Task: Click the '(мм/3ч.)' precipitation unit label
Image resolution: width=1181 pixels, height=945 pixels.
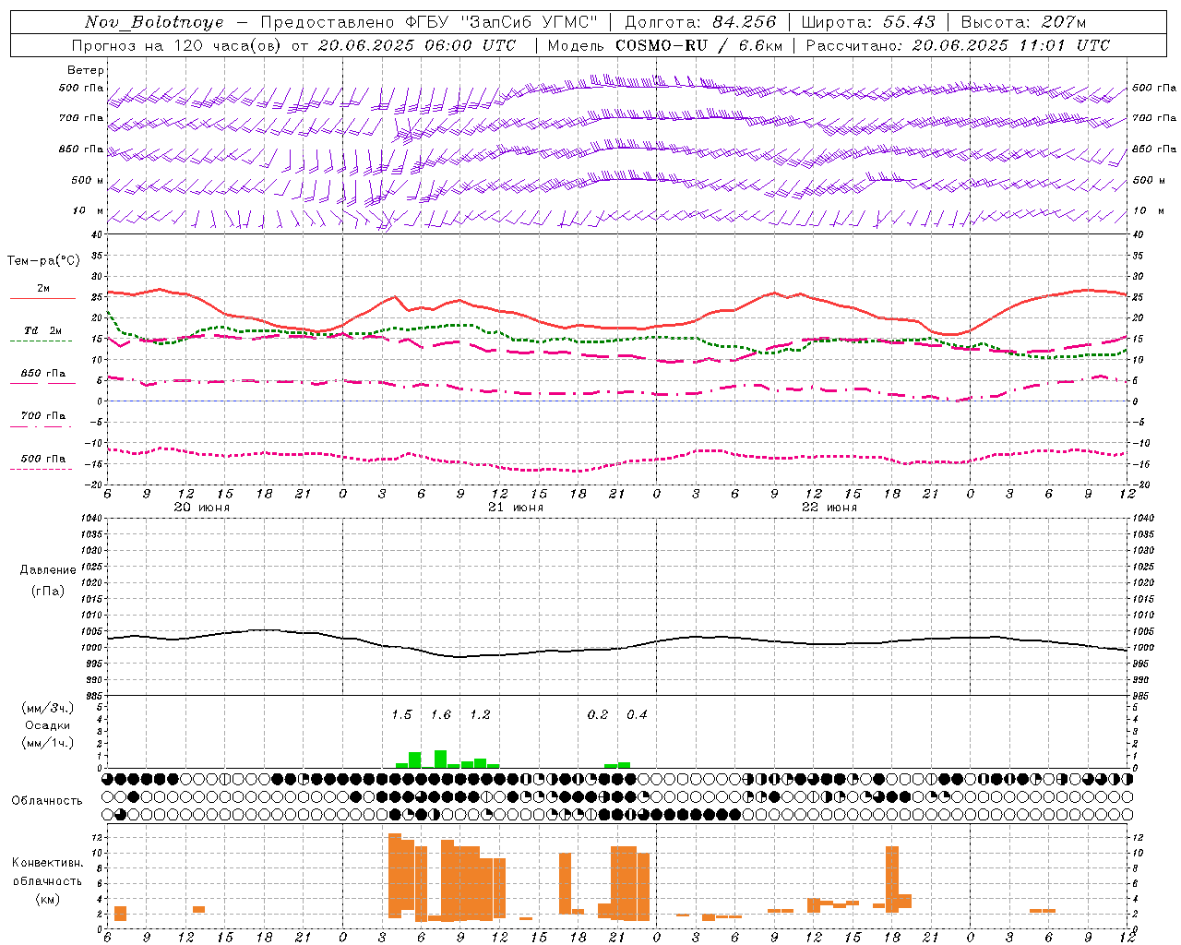Action: click(x=46, y=708)
